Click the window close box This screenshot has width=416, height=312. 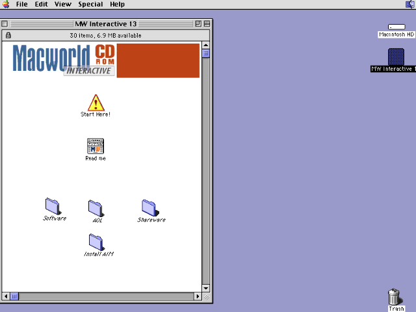pos(5,24)
